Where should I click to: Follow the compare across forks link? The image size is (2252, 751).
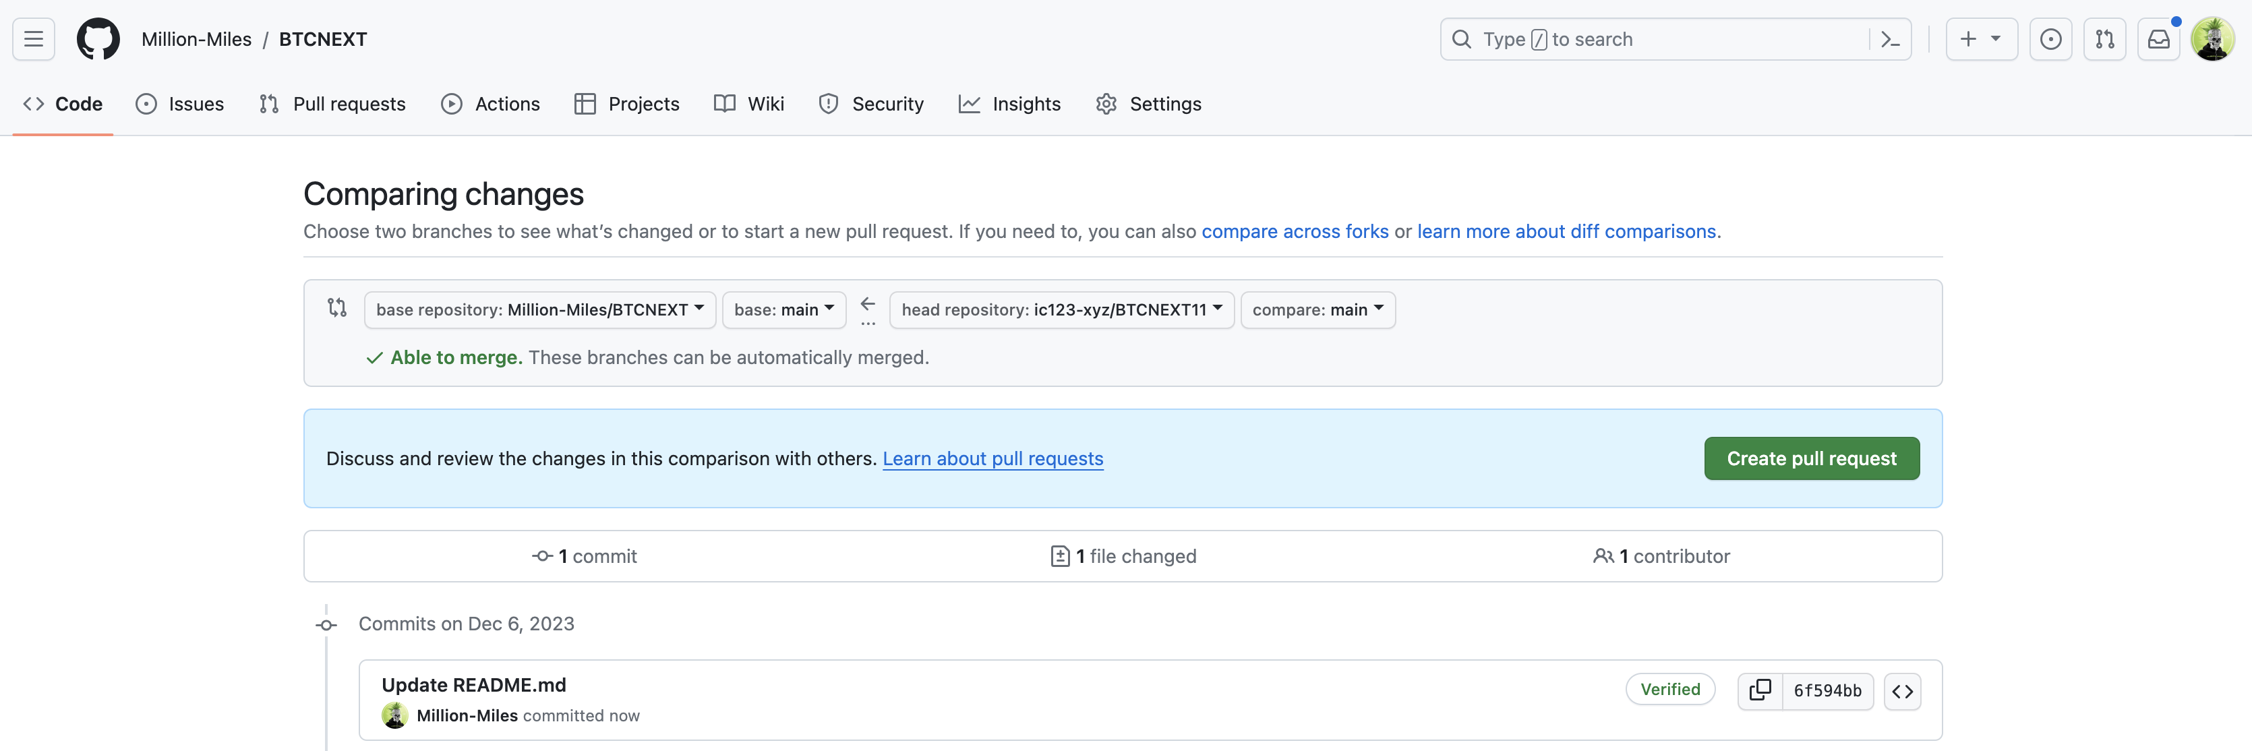1295,232
